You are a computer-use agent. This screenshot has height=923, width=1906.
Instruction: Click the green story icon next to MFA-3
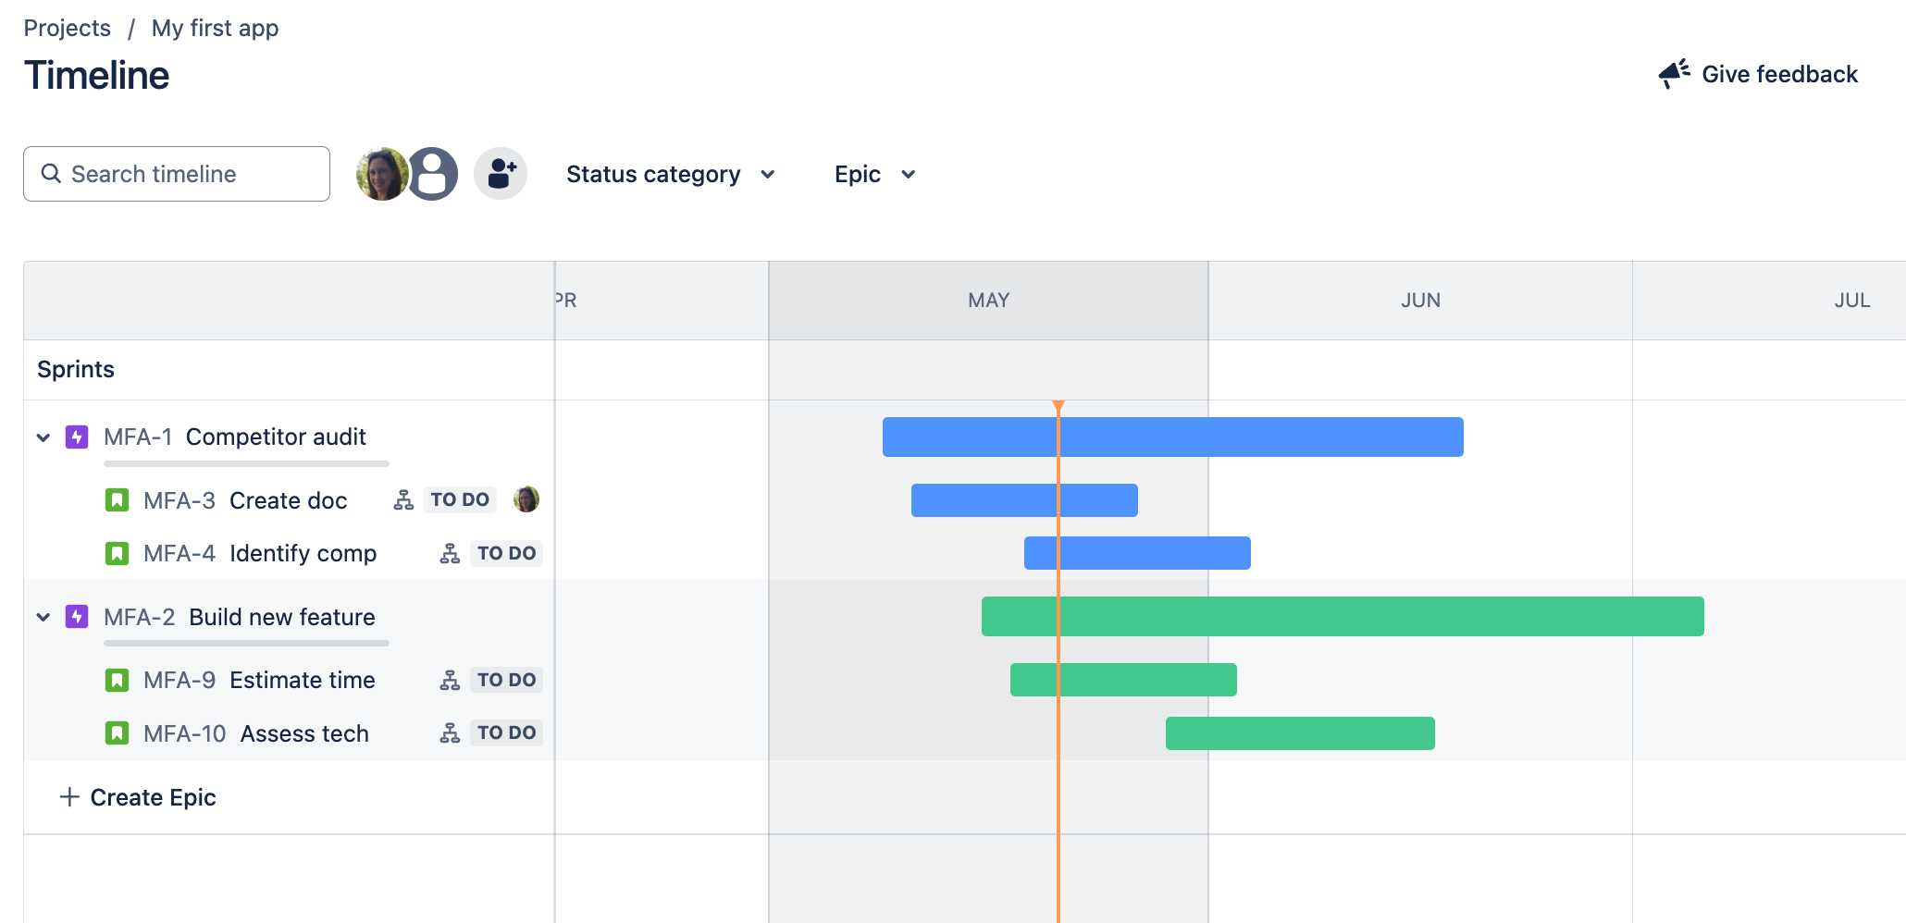pyautogui.click(x=118, y=499)
